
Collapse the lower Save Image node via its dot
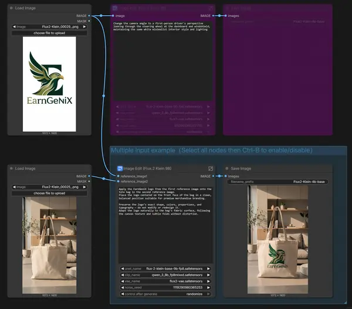227,168
